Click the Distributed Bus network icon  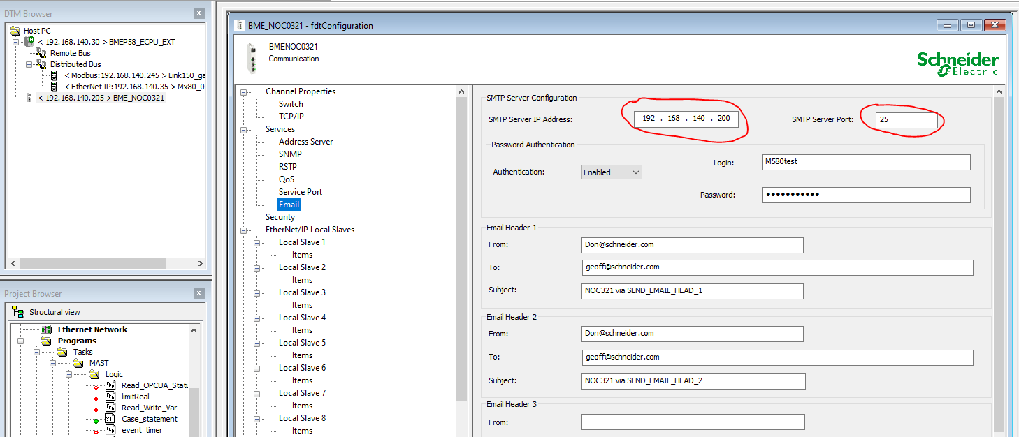coord(42,64)
